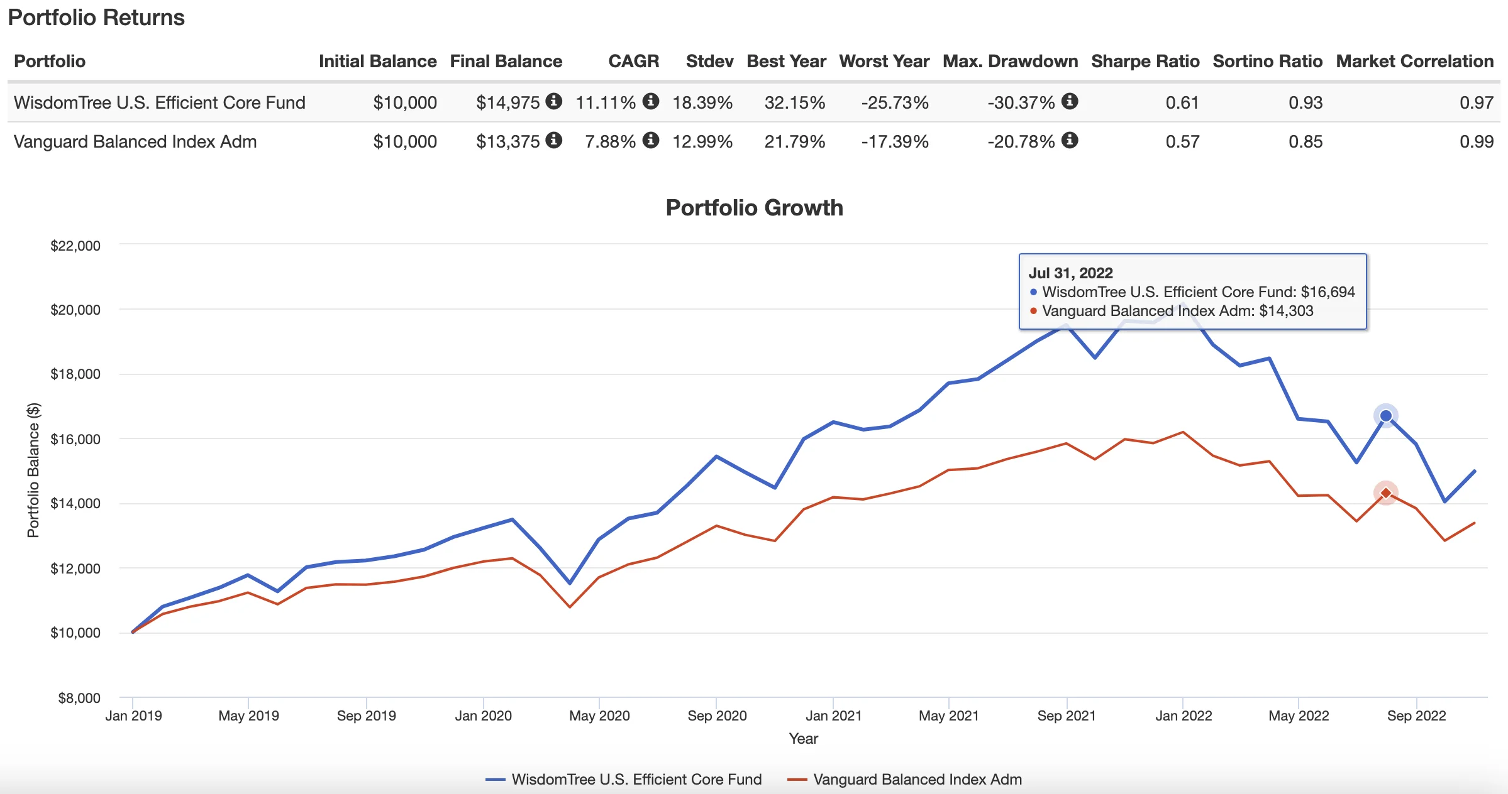1508x794 pixels.
Task: Click the Portfolio Growth chart title
Action: pyautogui.click(x=754, y=208)
